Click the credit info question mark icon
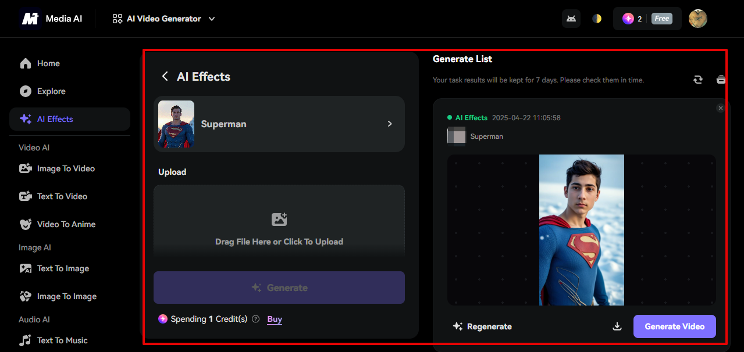744x352 pixels. coord(255,319)
